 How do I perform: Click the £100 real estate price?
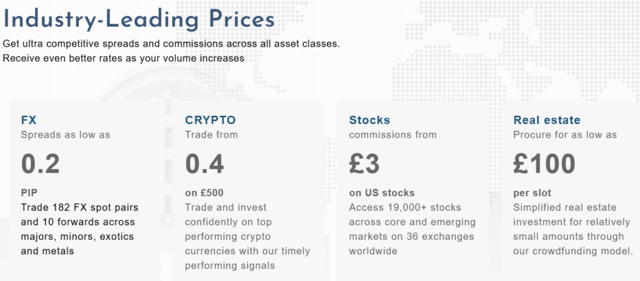[x=544, y=163]
